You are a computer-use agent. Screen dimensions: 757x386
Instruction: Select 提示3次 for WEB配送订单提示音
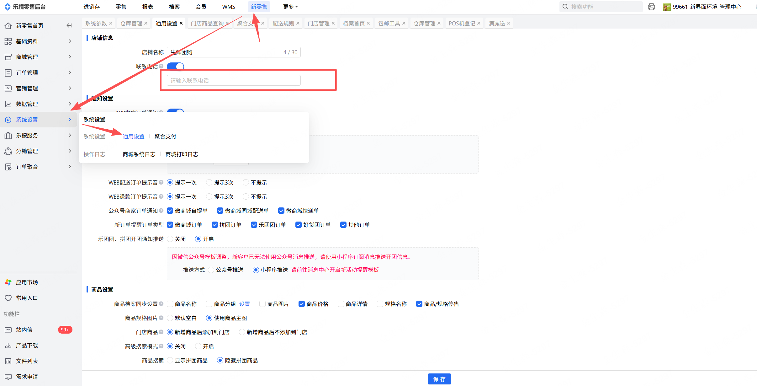[x=209, y=182]
